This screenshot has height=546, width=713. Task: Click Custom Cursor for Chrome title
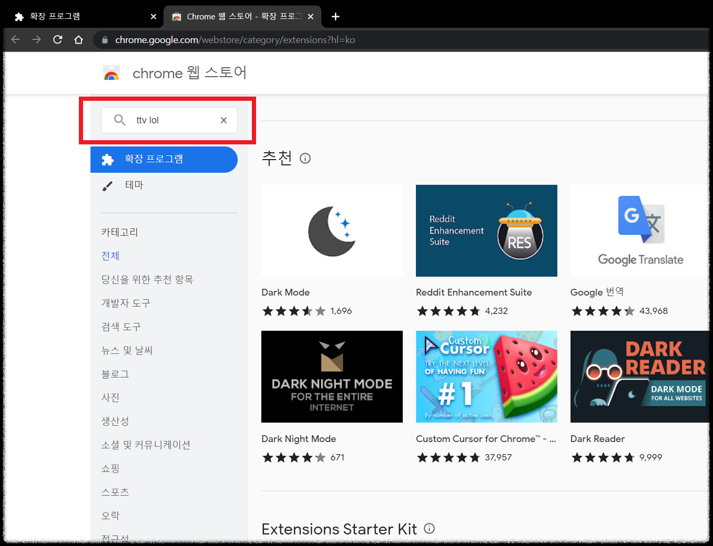tap(486, 439)
